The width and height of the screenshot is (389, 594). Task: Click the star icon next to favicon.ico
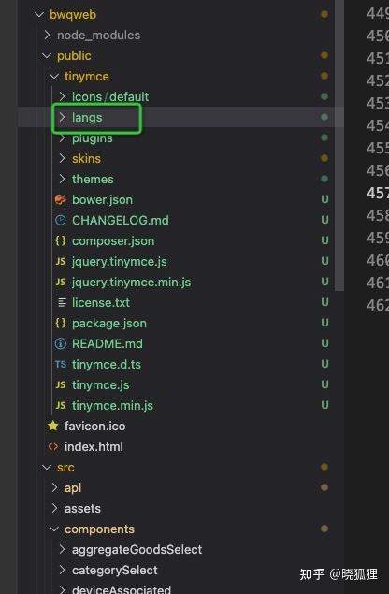tap(53, 426)
